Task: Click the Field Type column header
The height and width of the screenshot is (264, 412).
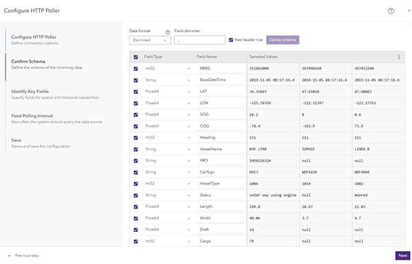Action: [x=153, y=57]
